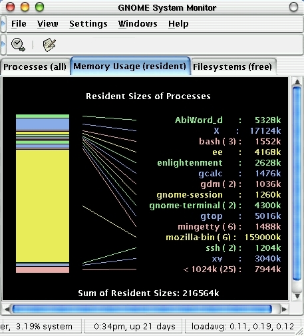
Task: Click the X process value 17124k
Action: (265, 130)
